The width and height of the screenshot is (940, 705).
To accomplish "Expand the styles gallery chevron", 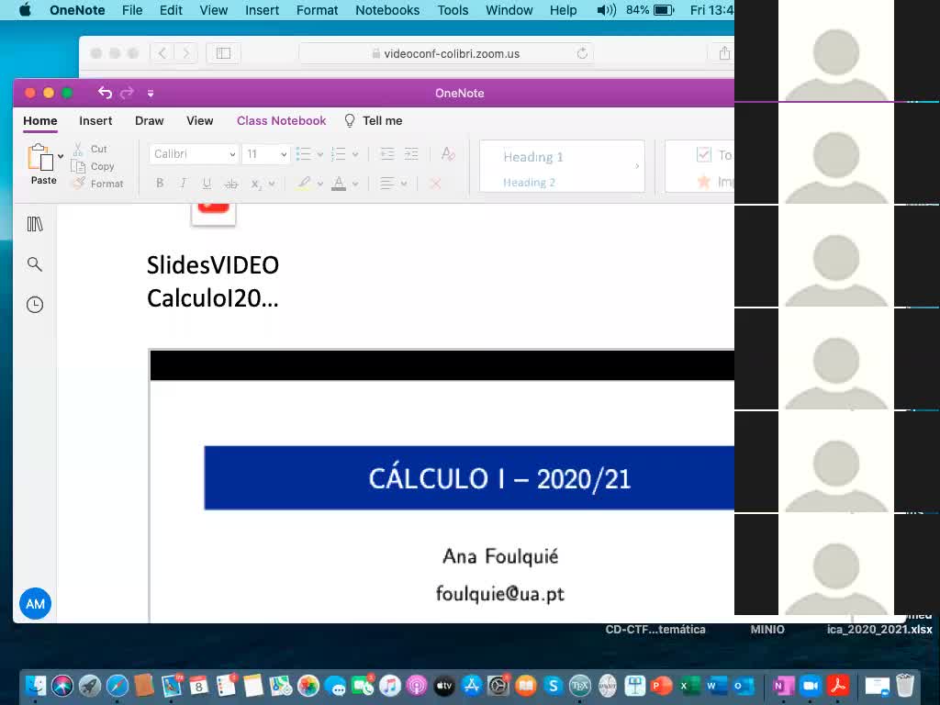I will 637,166.
